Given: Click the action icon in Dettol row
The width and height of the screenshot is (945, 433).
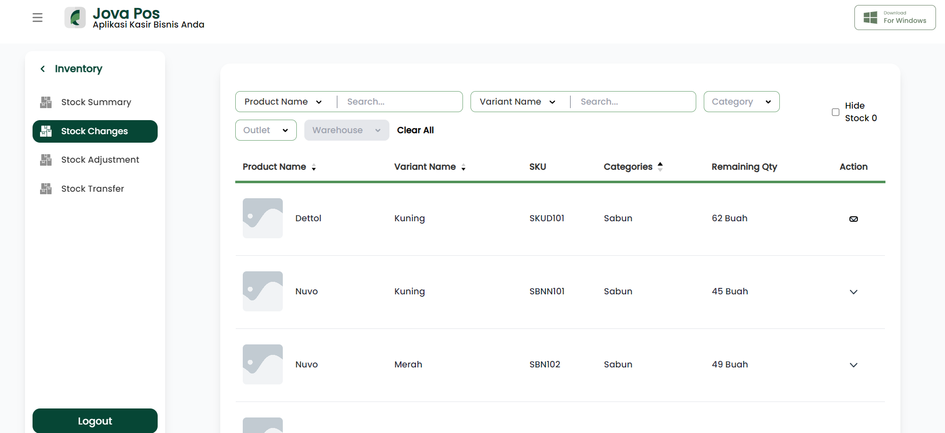Looking at the screenshot, I should tap(854, 219).
